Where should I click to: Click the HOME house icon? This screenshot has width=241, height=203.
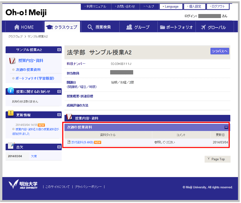[17, 27]
